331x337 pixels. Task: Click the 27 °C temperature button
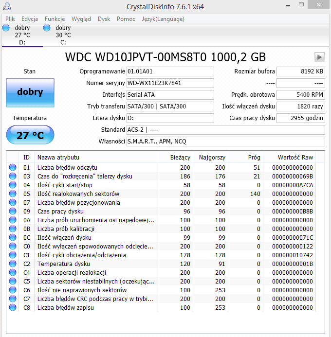(x=30, y=135)
